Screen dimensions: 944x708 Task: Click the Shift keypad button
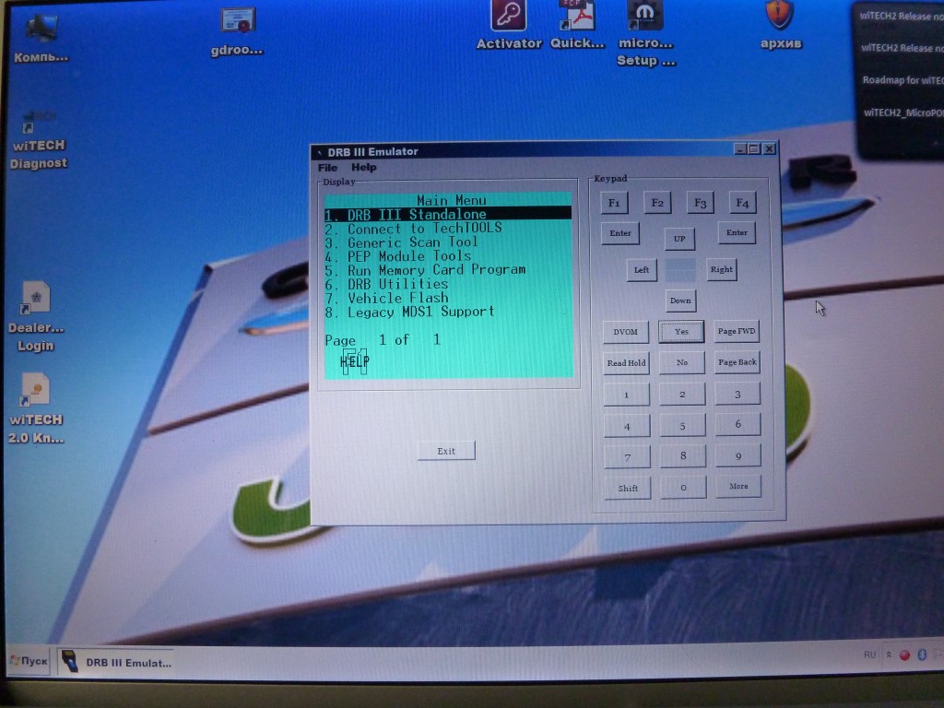point(628,489)
